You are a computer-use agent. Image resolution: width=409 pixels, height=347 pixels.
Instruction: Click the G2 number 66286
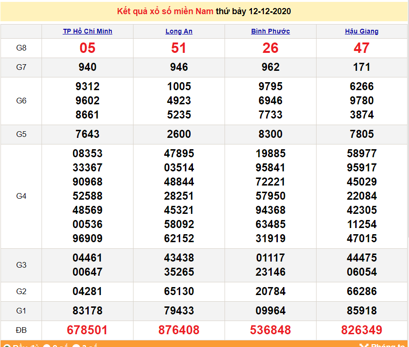361,291
